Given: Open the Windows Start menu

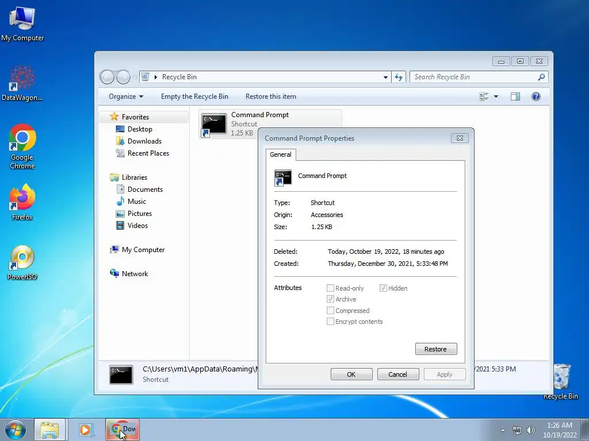Looking at the screenshot, I should [x=16, y=430].
